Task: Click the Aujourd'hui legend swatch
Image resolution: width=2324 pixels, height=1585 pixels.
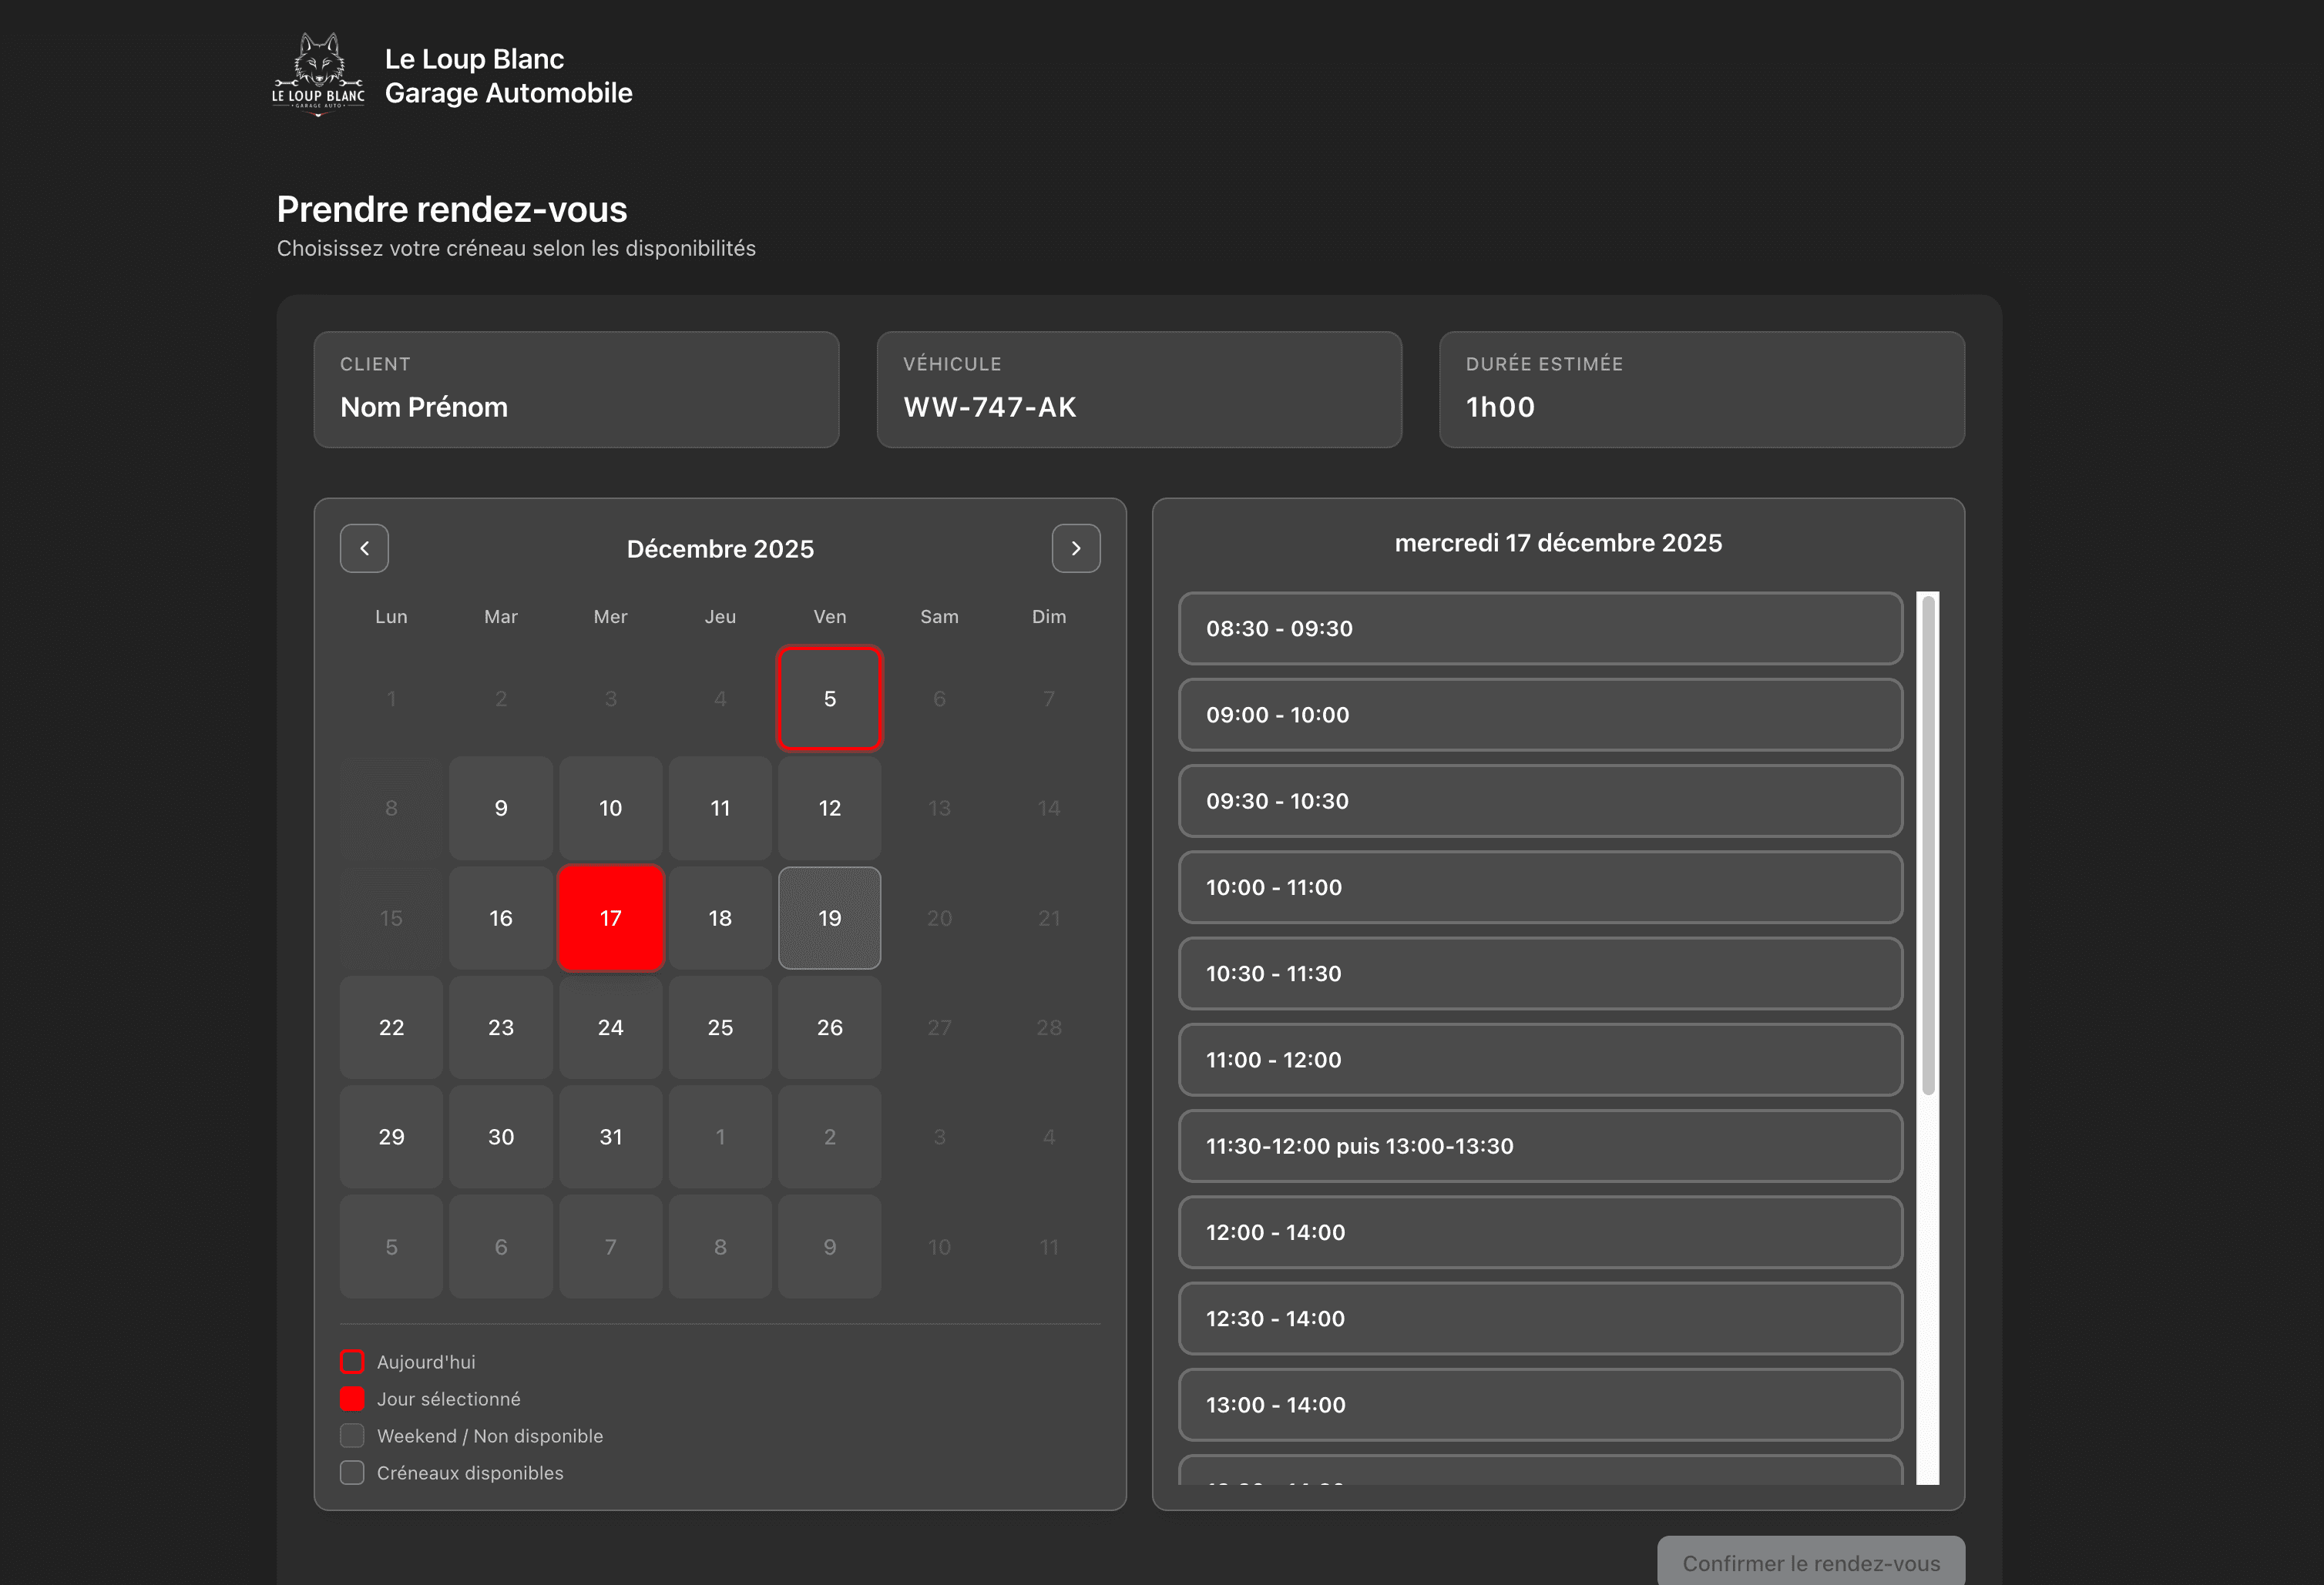Action: pos(352,1362)
